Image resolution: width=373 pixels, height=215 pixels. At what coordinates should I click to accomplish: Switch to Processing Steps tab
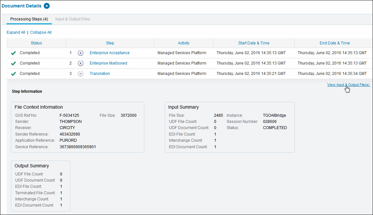click(29, 19)
